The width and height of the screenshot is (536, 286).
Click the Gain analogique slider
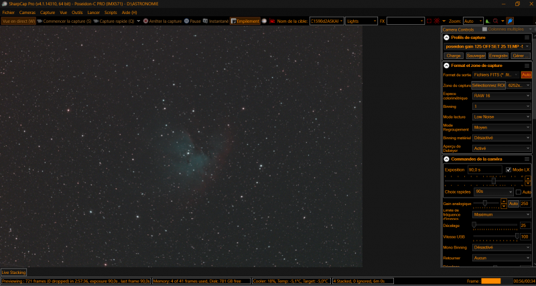(486, 204)
